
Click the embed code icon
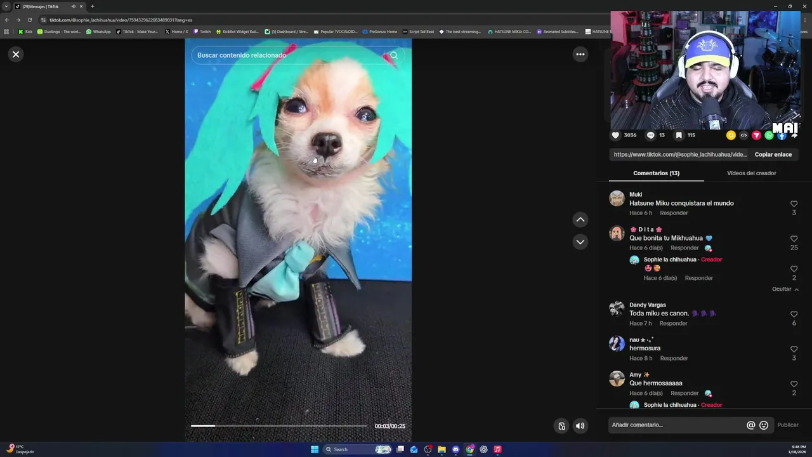pos(743,135)
